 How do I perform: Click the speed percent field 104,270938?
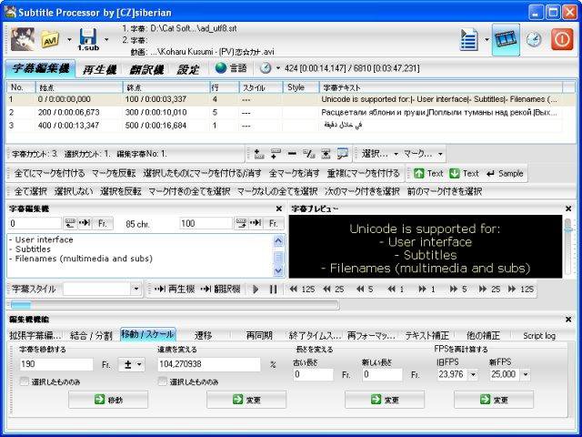pyautogui.click(x=209, y=364)
